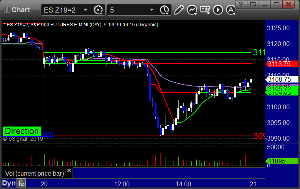Screen dimensions: 300x189
Task: Click the 50000 volume axis label
Action: coord(276,147)
